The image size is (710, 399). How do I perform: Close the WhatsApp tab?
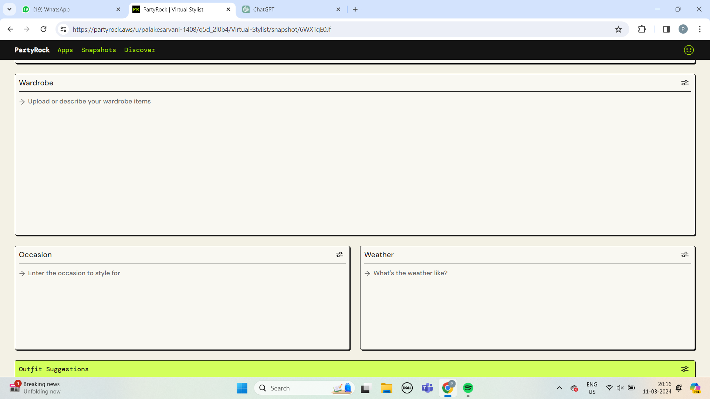click(118, 9)
